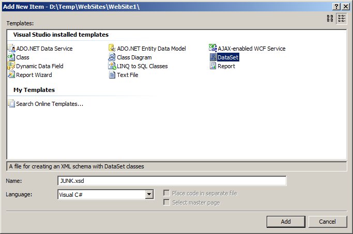The image size is (353, 234).
Task: Select the LINQ to SQL Classes icon
Action: point(112,66)
